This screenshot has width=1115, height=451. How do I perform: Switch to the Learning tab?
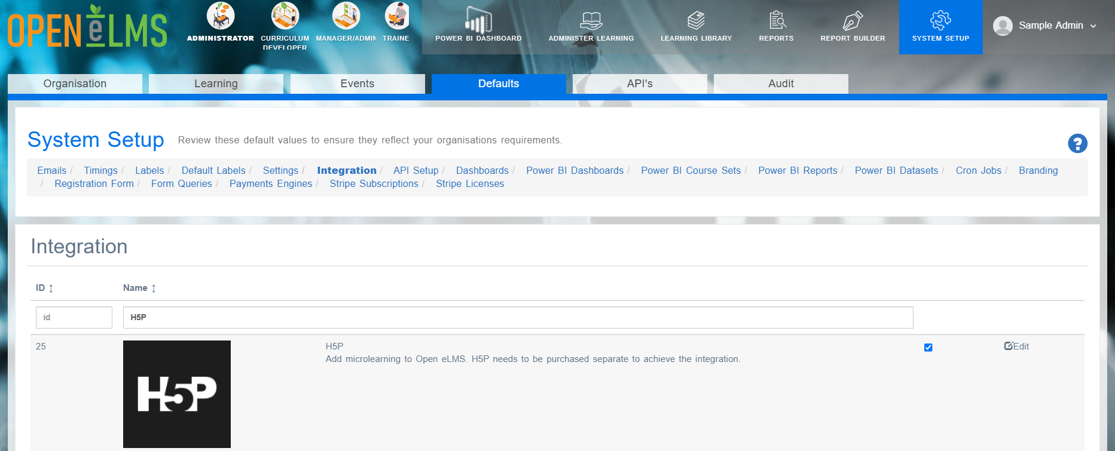(x=216, y=84)
